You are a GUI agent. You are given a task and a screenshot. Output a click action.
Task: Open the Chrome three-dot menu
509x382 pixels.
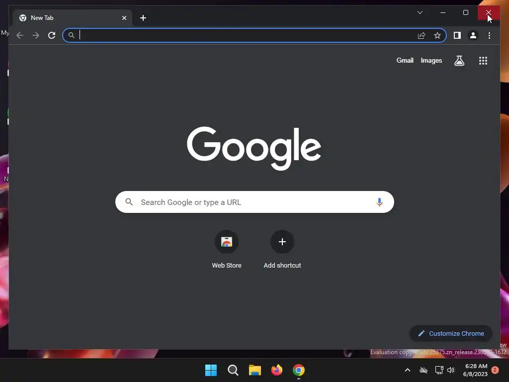489,35
